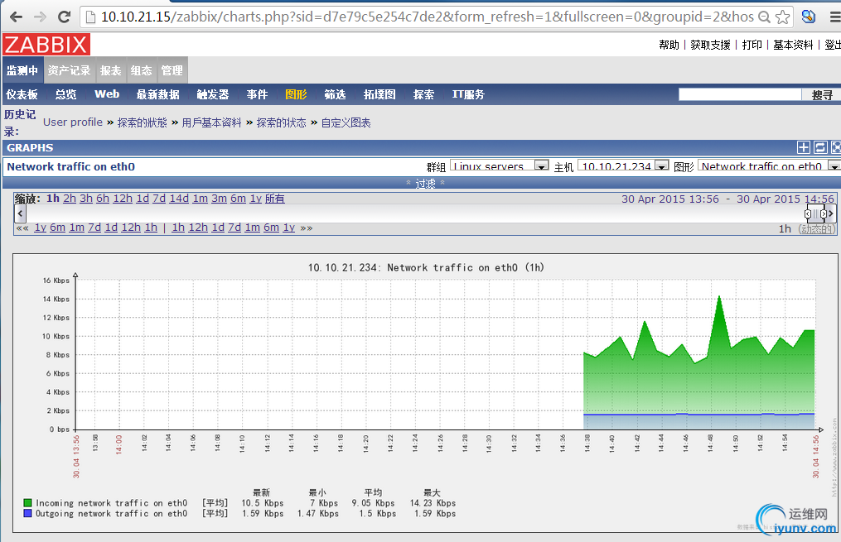This screenshot has height=542, width=841.
Task: Open 自定义图表 history link
Action: point(346,122)
